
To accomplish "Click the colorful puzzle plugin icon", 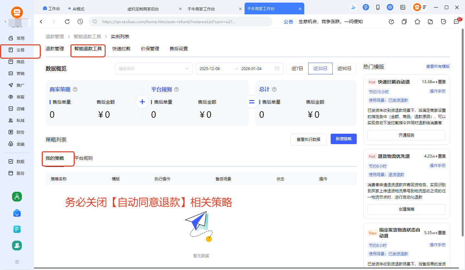I will tap(353, 7).
